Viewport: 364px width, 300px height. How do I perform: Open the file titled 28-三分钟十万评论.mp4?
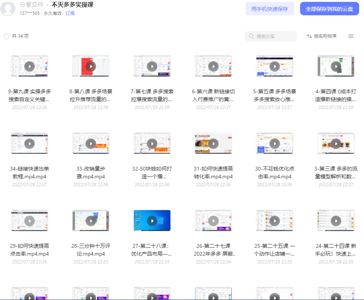pos(91,250)
